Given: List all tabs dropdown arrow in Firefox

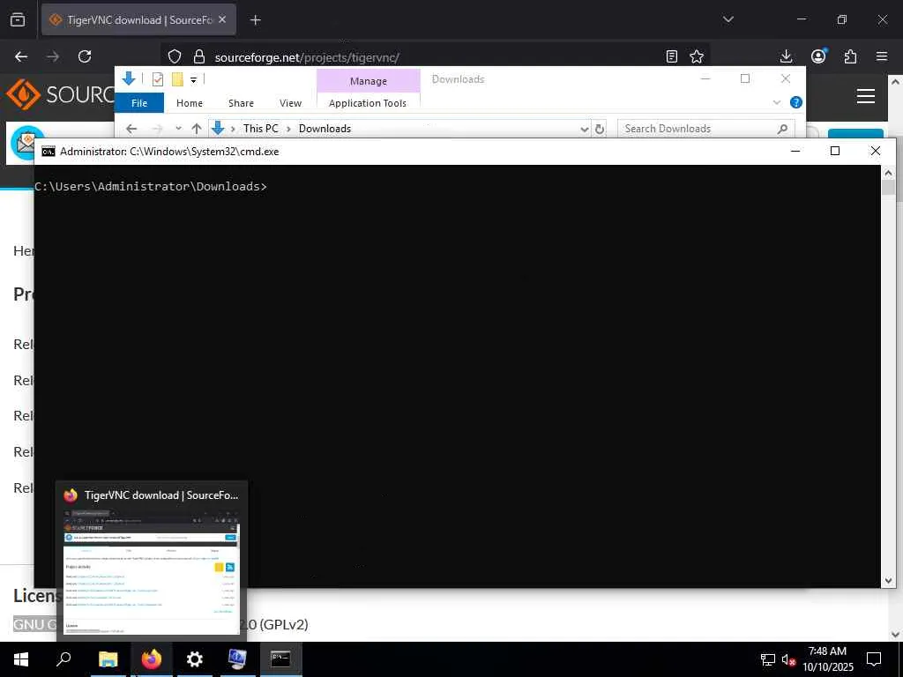Looking at the screenshot, I should [728, 19].
